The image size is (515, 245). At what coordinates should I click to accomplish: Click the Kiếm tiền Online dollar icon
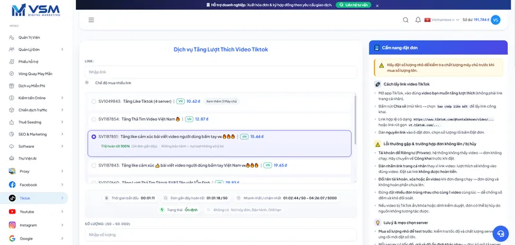pos(12,98)
